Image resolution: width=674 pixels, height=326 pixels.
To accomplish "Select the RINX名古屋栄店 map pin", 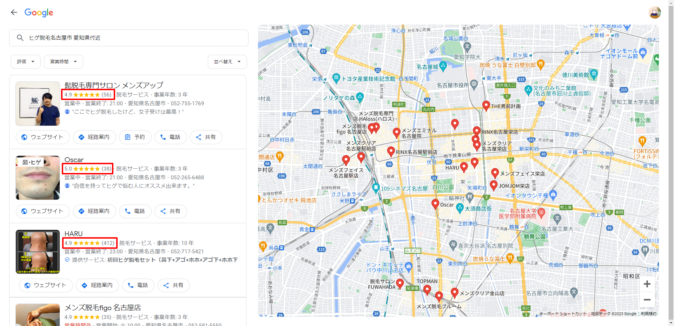I will click(477, 131).
